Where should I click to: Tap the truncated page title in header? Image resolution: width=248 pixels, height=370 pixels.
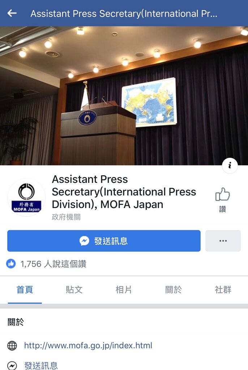(x=124, y=13)
